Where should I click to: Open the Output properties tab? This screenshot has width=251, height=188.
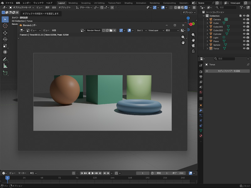click(x=201, y=77)
